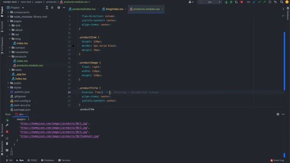Open .eslintrc.json file

(22, 92)
